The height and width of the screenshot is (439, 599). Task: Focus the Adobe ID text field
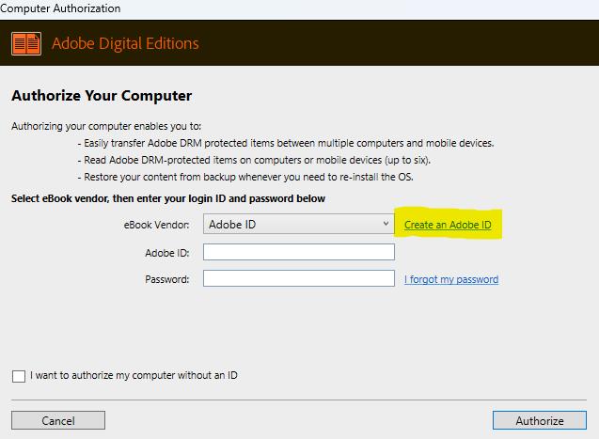[299, 252]
